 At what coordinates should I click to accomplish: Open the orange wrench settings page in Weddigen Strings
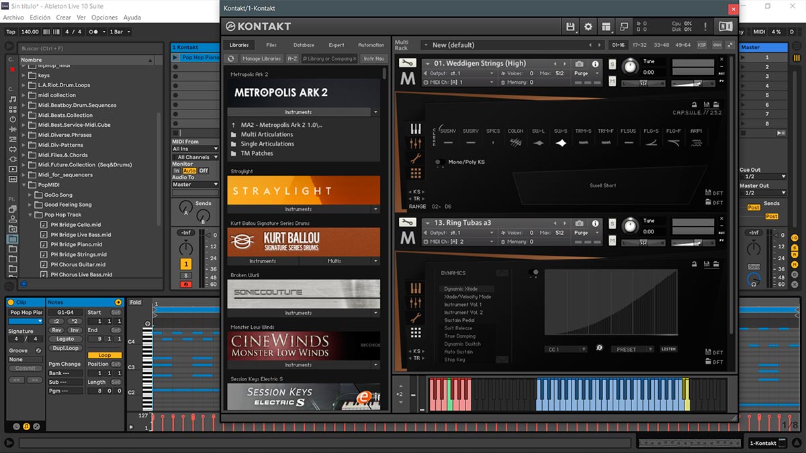click(416, 158)
